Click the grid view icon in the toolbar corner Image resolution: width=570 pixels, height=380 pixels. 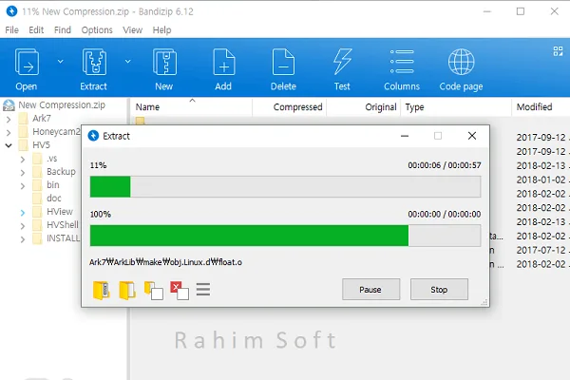[x=558, y=51]
